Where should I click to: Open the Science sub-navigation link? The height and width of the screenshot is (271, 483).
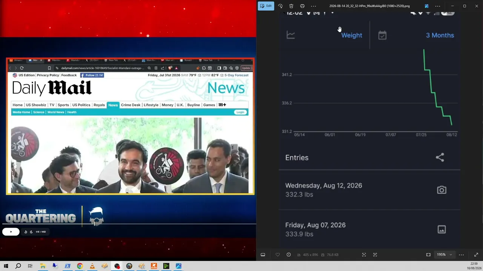click(38, 112)
